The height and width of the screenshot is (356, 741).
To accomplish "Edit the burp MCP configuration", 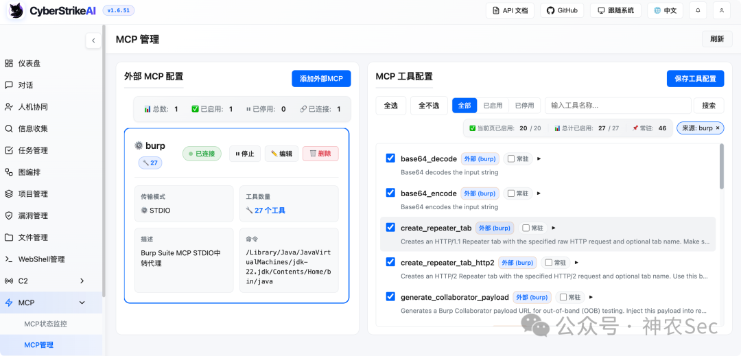I will pyautogui.click(x=281, y=154).
